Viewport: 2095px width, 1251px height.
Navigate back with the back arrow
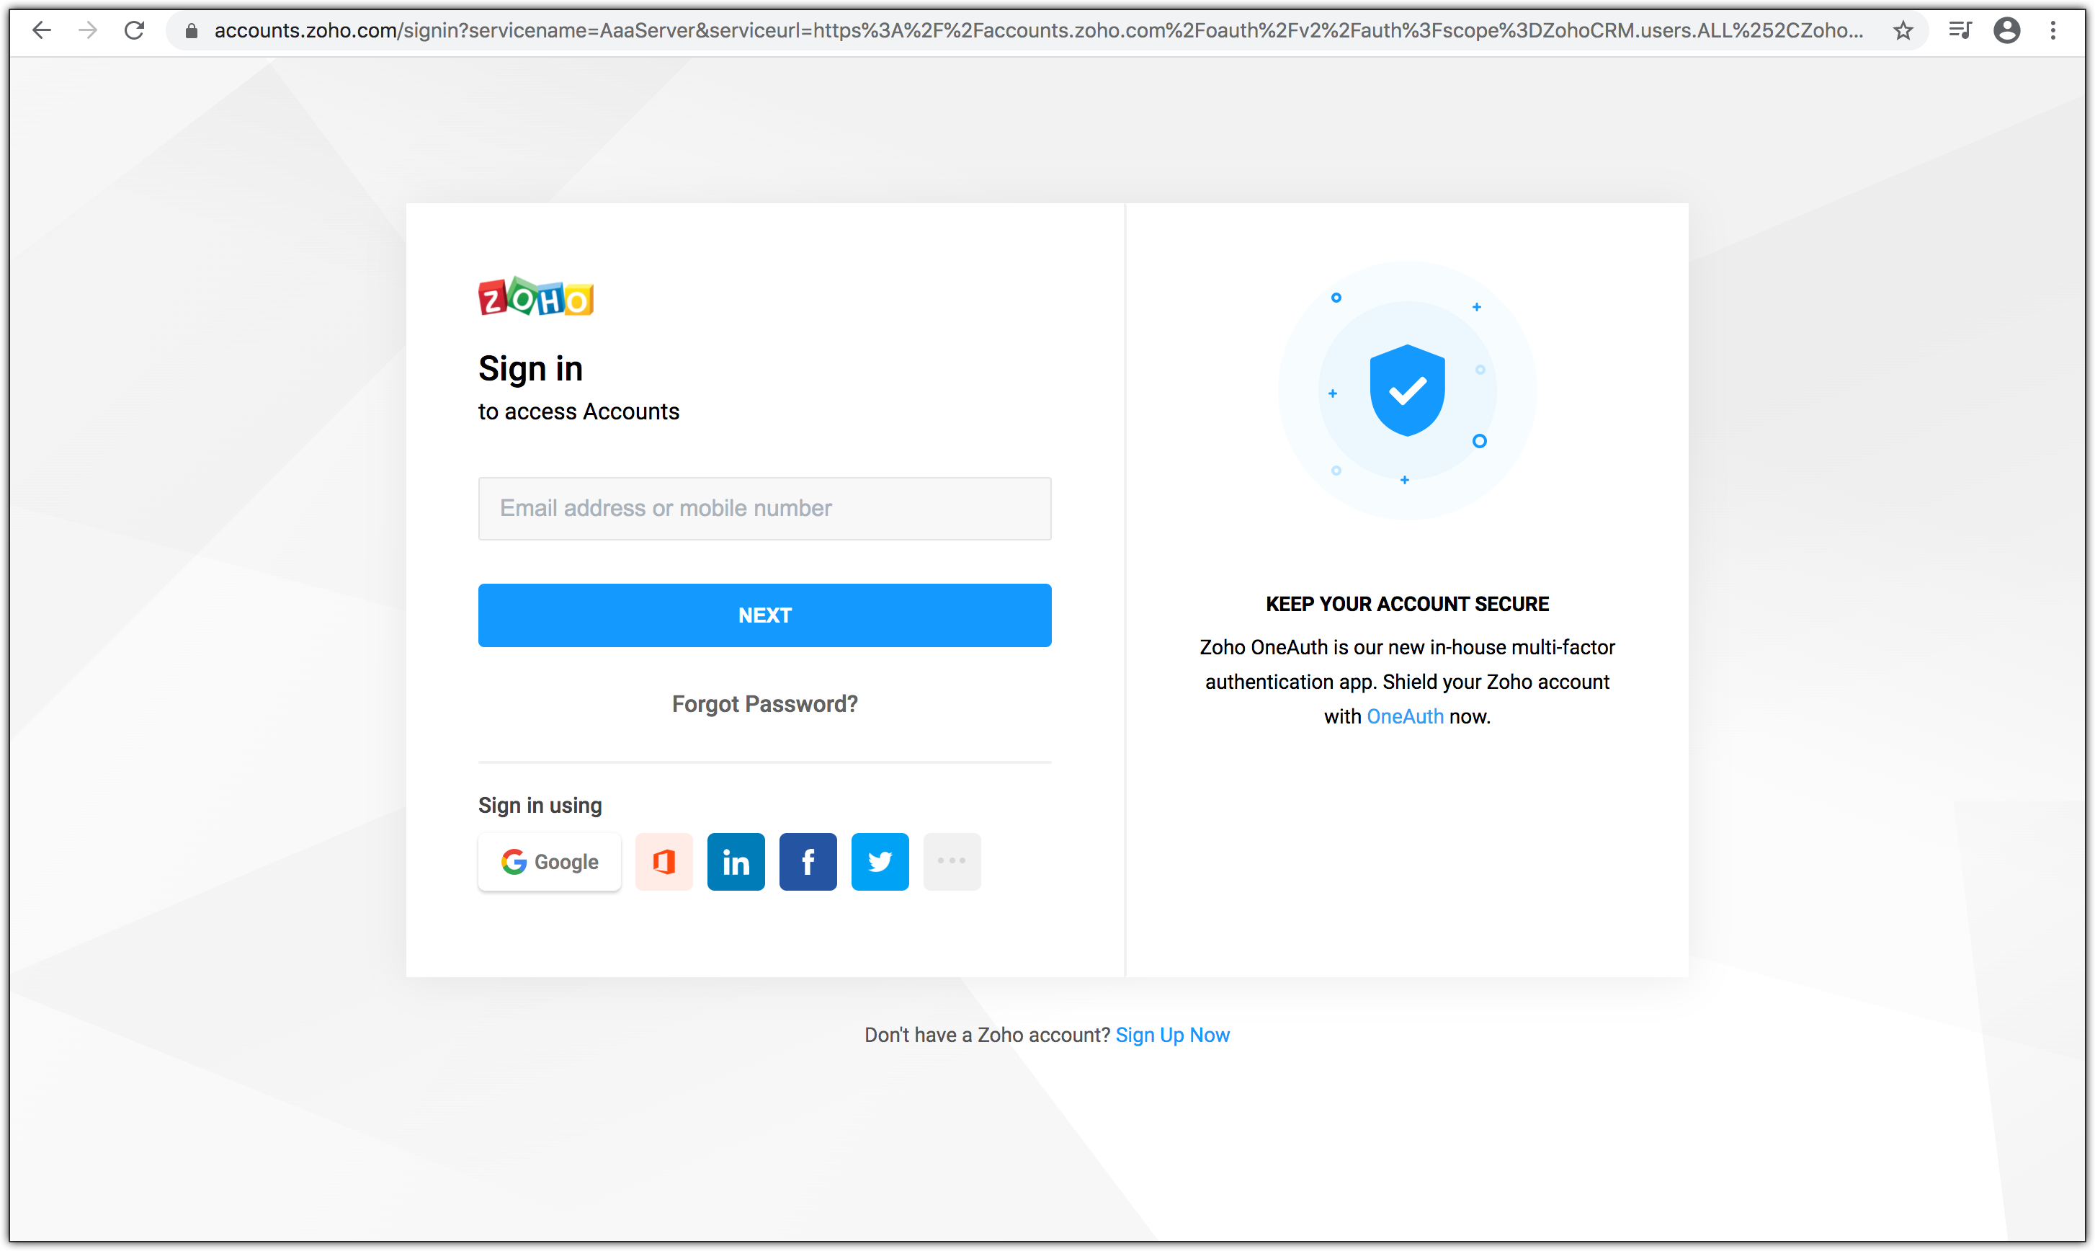click(41, 31)
